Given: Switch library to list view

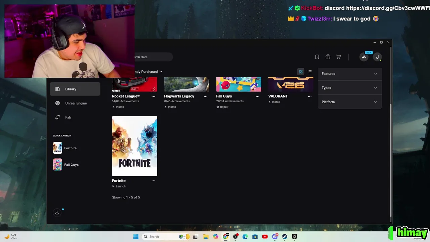Looking at the screenshot, I should click(310, 72).
